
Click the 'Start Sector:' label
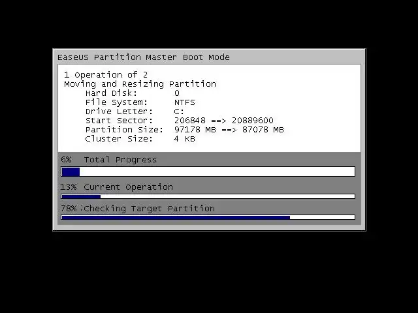tap(119, 121)
